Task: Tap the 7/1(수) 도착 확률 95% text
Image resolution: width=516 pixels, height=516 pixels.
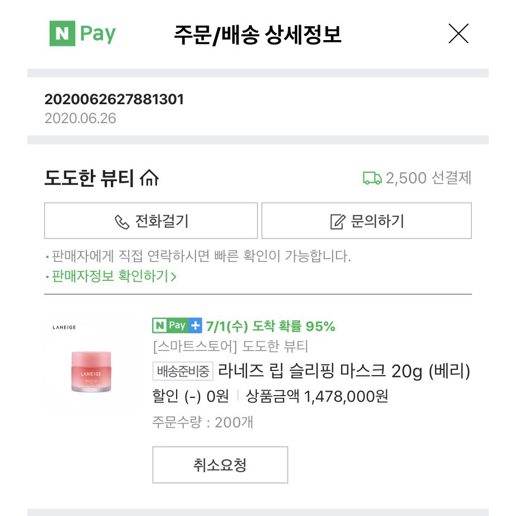Action: tap(270, 326)
